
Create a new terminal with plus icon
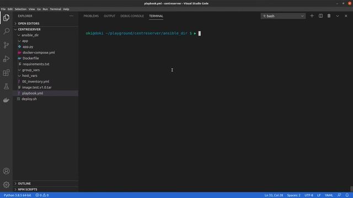click(x=312, y=16)
